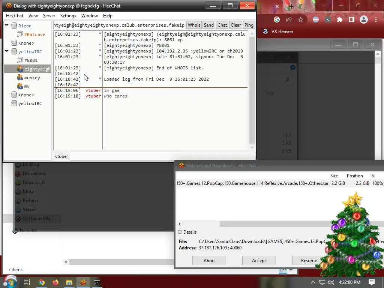Click the Accept transfer button
The image size is (384, 288).
(259, 261)
